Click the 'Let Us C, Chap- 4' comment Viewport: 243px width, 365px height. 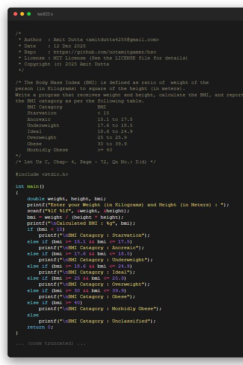[x=86, y=162]
